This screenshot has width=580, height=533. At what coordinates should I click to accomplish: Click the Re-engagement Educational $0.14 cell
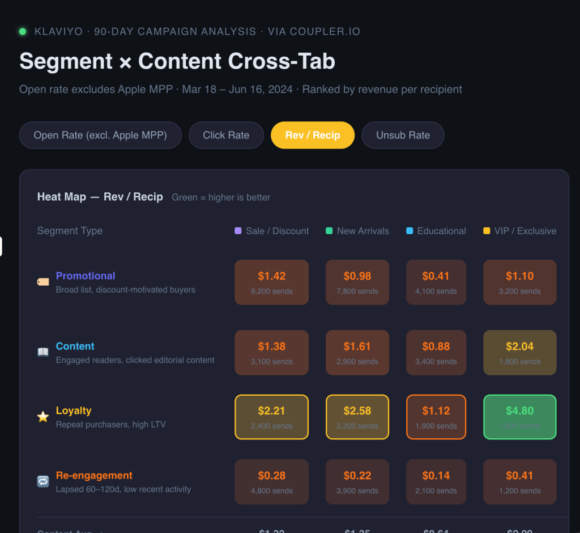coord(436,482)
